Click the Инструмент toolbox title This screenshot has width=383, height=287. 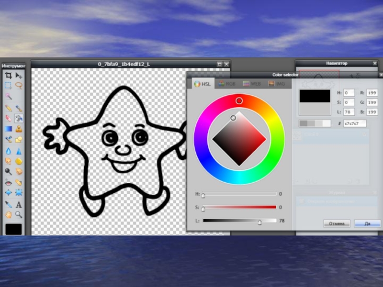click(13, 66)
